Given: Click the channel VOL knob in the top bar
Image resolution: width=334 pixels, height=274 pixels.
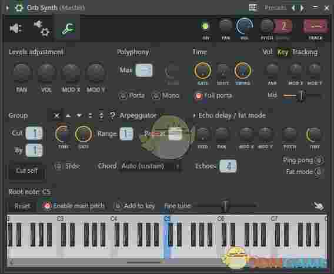Looking at the screenshot, I should 244,26.
